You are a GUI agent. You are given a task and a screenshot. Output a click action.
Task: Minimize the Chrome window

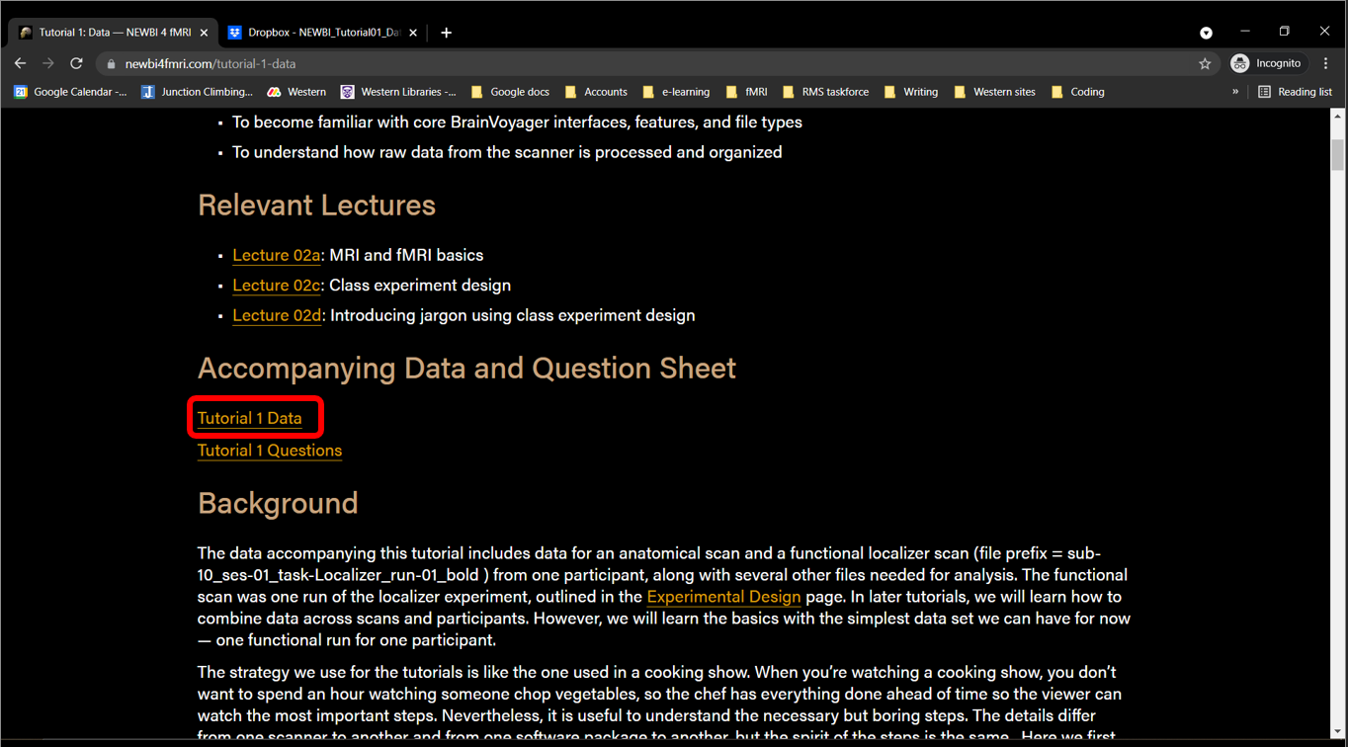pos(1245,32)
